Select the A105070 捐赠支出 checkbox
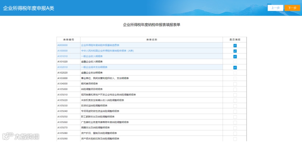This screenshot has height=142, width=302. tap(235, 128)
